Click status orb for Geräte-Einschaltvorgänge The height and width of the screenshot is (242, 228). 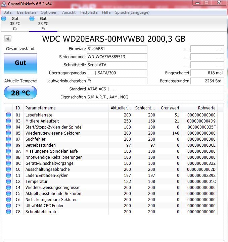[x=8, y=163]
